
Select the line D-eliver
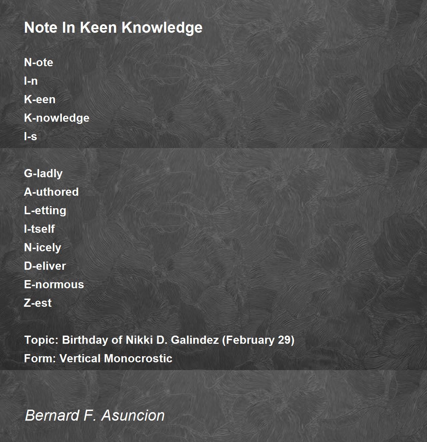click(x=45, y=266)
